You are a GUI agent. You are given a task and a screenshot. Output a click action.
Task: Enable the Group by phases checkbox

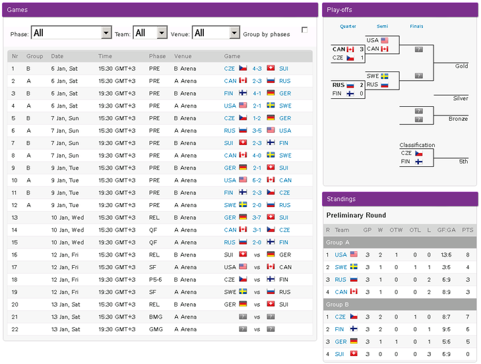pos(305,30)
